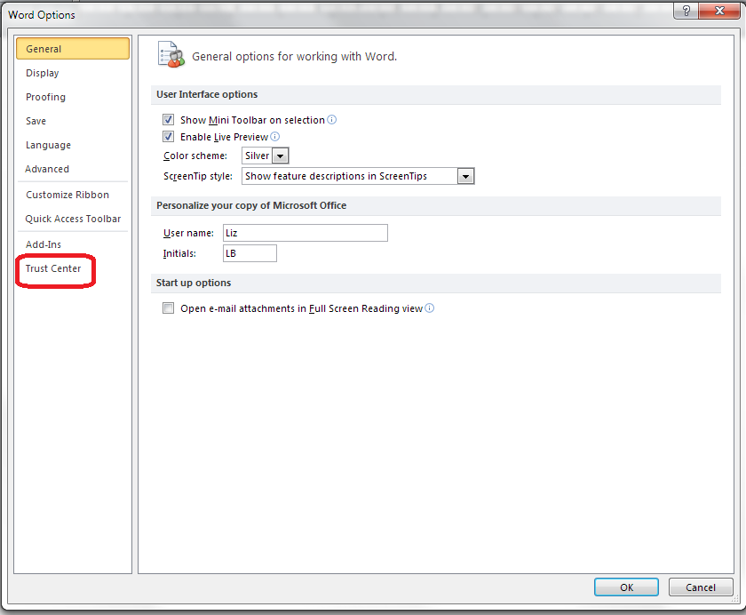Click the Help question mark button

pyautogui.click(x=684, y=12)
